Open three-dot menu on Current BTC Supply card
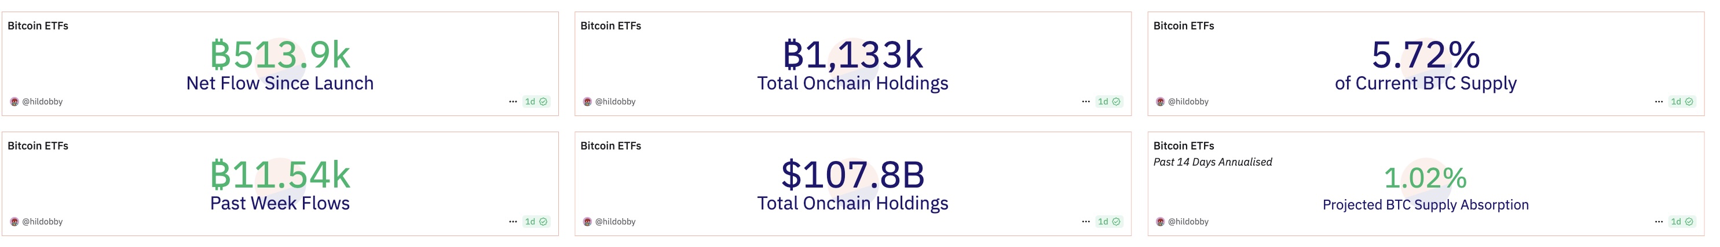 coord(1659,102)
